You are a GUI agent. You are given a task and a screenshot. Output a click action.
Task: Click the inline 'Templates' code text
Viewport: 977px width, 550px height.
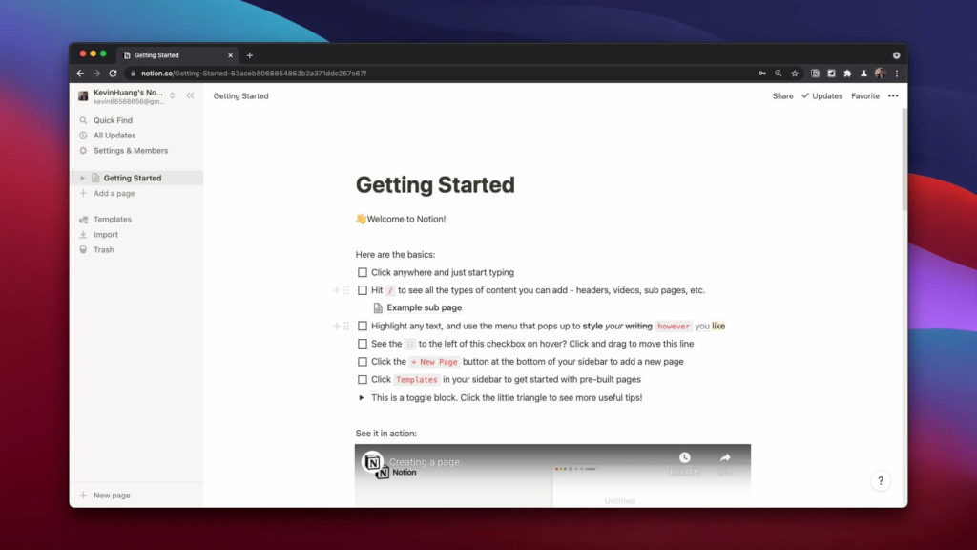[416, 379]
